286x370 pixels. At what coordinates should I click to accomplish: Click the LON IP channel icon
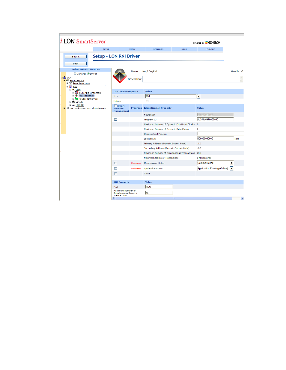73,105
